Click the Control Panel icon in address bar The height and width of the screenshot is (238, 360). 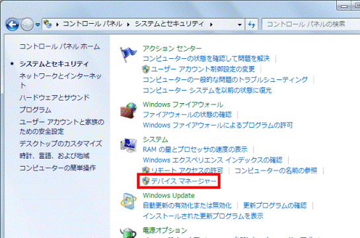48,24
